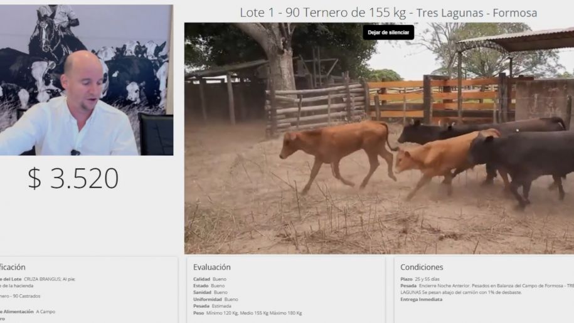Click the Estado Bueno entry
Image resolution: width=574 pixels, height=323 pixels.
coord(209,286)
